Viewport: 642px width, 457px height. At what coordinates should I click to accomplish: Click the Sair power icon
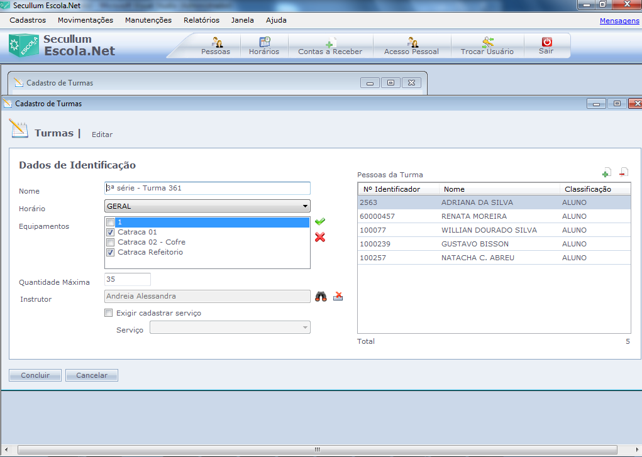[x=546, y=41]
